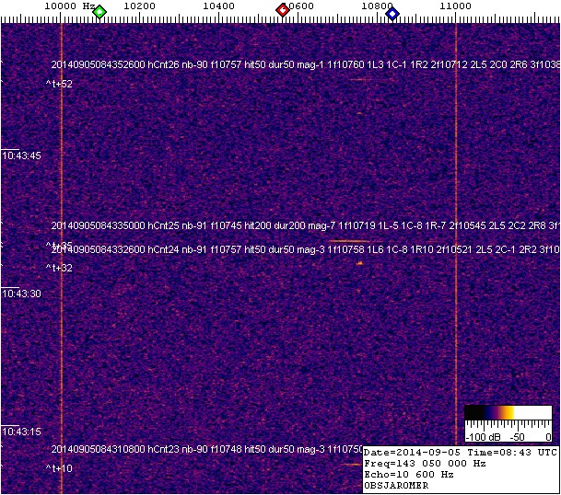Image resolution: width=561 pixels, height=495 pixels.
Task: Click the 10400 frequency axis tick label
Action: pos(218,6)
